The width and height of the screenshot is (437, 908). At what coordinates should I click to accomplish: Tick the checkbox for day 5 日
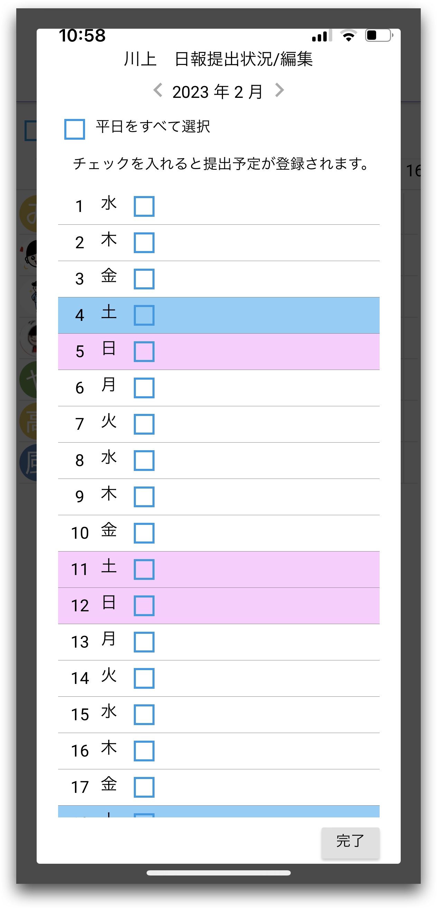click(144, 351)
